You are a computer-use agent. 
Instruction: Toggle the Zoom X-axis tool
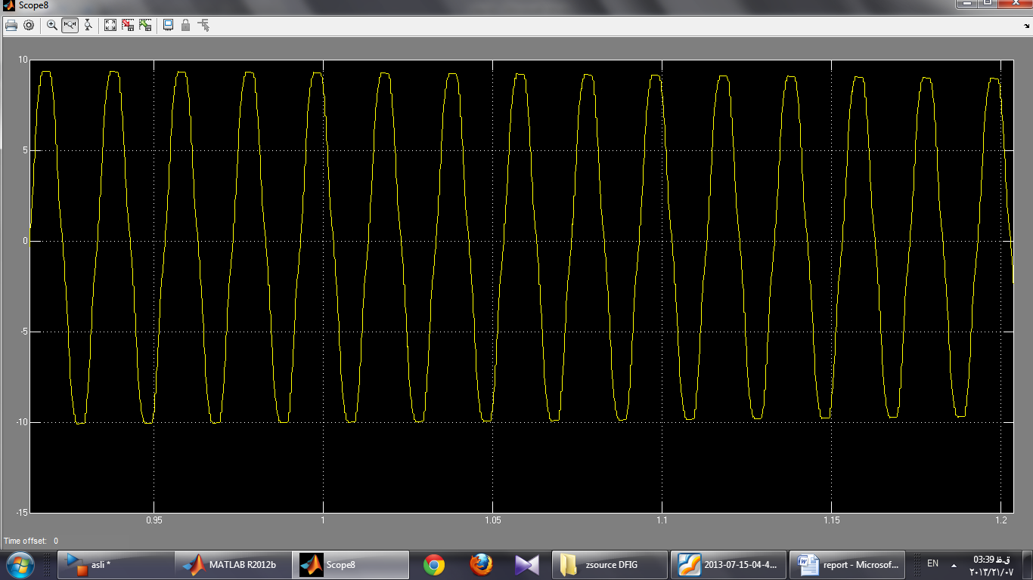[70, 25]
